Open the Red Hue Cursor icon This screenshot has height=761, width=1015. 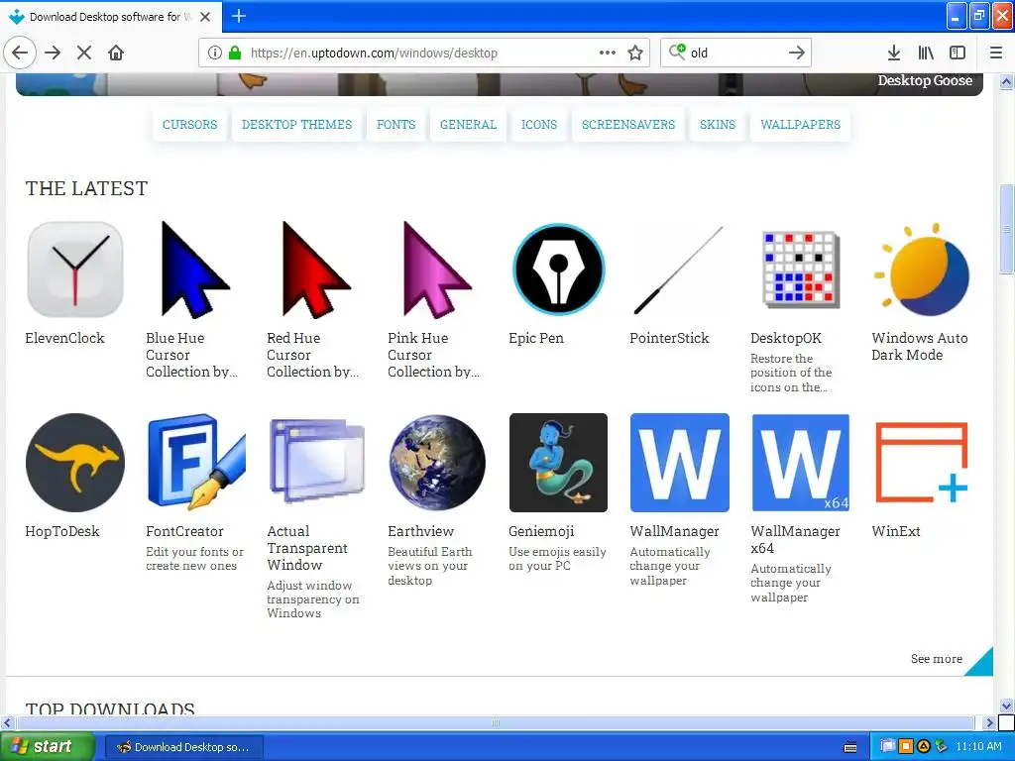tap(316, 270)
